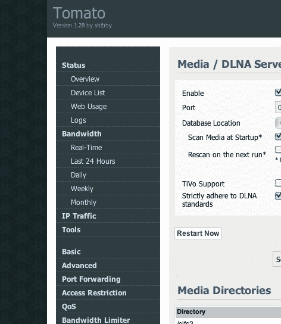Toggle Strictly adhere to DLNA standards
The width and height of the screenshot is (281, 324).
click(278, 196)
